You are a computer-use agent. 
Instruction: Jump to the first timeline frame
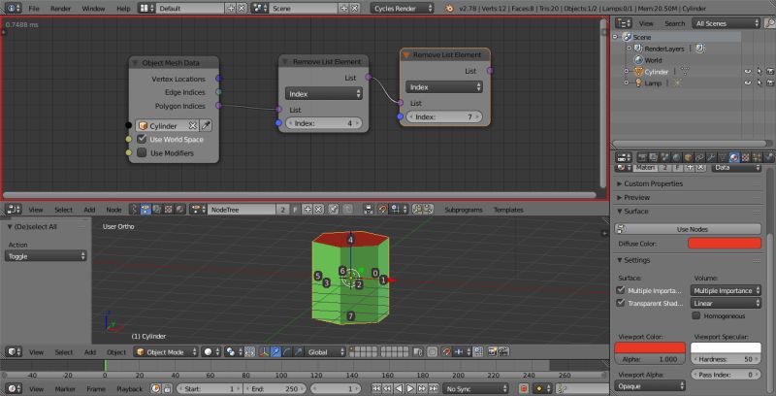pyautogui.click(x=376, y=389)
